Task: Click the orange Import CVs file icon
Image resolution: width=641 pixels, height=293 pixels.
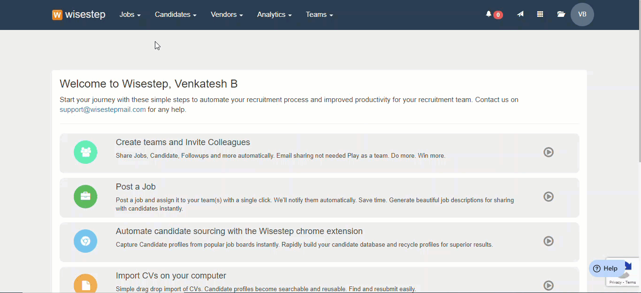Action: 85,284
